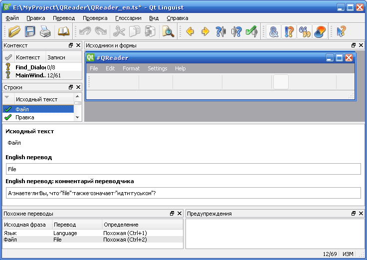Screen dimensions: 367x260
Task: Open the Правка menu
Action: 36,18
